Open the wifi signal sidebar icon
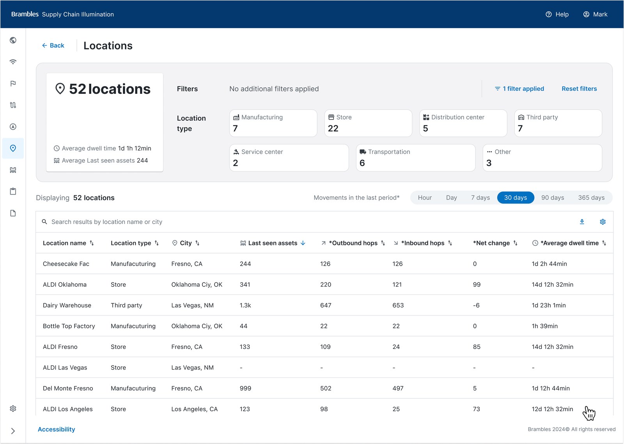 pyautogui.click(x=13, y=62)
